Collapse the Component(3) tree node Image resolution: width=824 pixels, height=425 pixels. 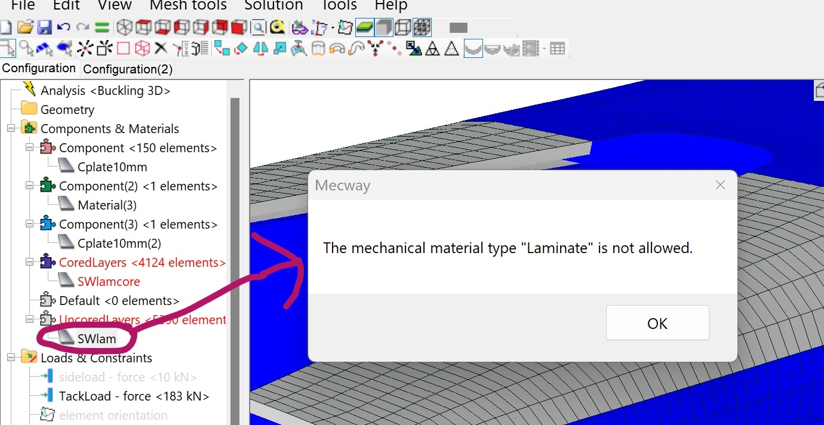(29, 224)
